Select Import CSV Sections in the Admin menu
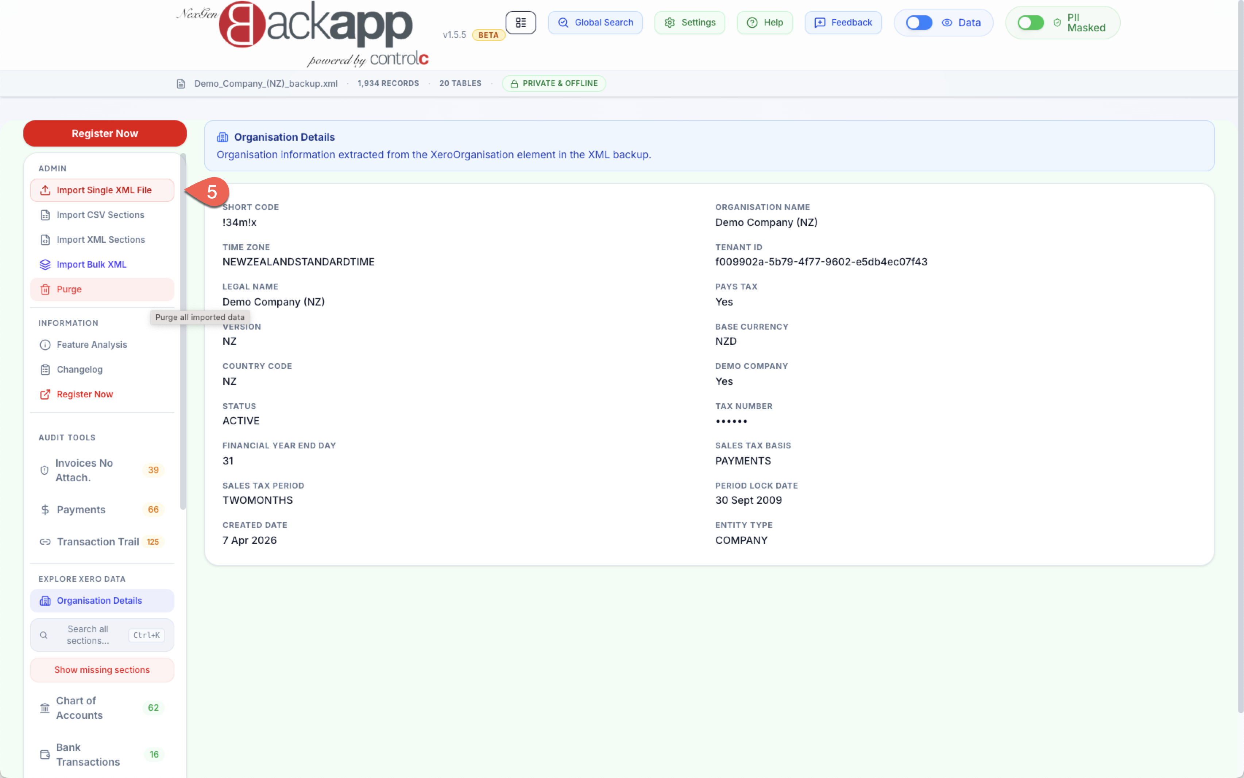1244x778 pixels. (100, 215)
